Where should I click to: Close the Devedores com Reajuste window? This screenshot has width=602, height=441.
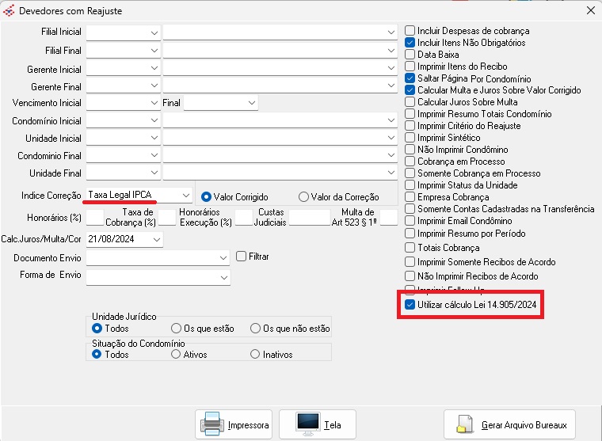(590, 10)
